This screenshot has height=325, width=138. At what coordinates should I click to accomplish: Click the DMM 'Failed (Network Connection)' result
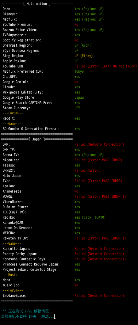[99, 144]
